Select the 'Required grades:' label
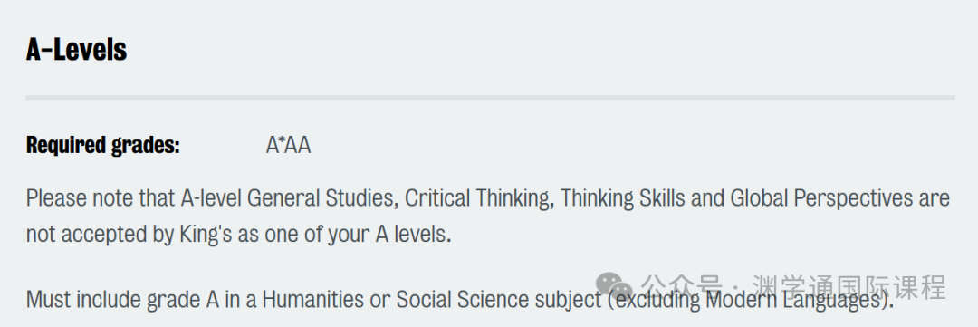978x327 pixels. coord(103,146)
